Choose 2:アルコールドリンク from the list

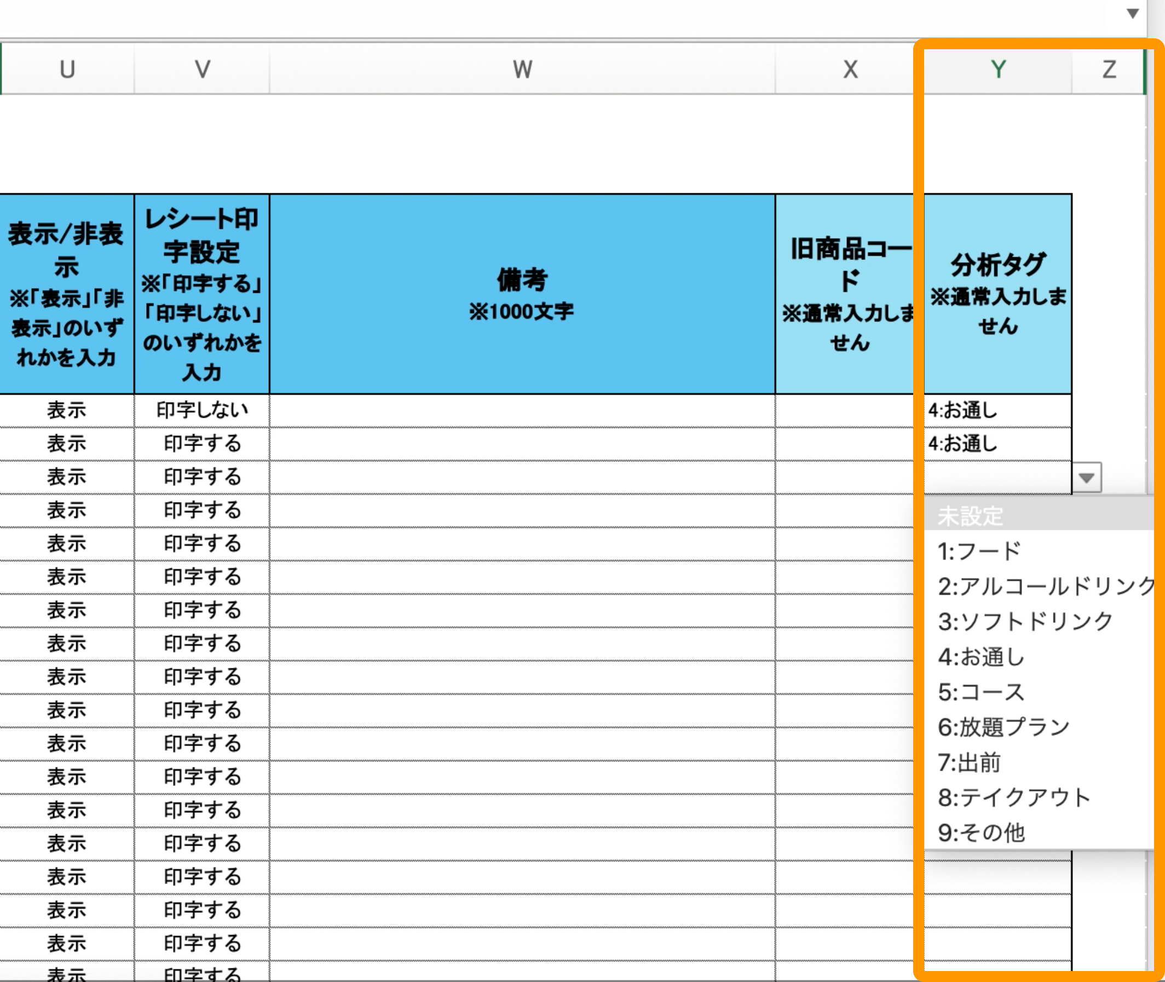1039,586
